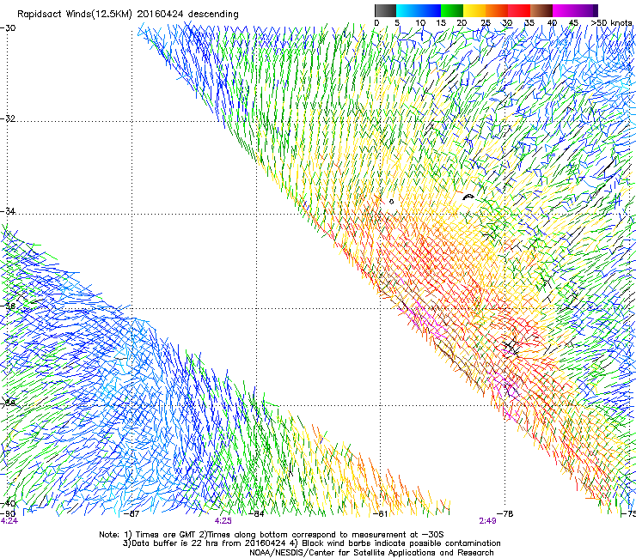Image resolution: width=636 pixels, height=558 pixels.
Task: Click the NOAA/NESDIS attribution line
Action: tap(371, 553)
